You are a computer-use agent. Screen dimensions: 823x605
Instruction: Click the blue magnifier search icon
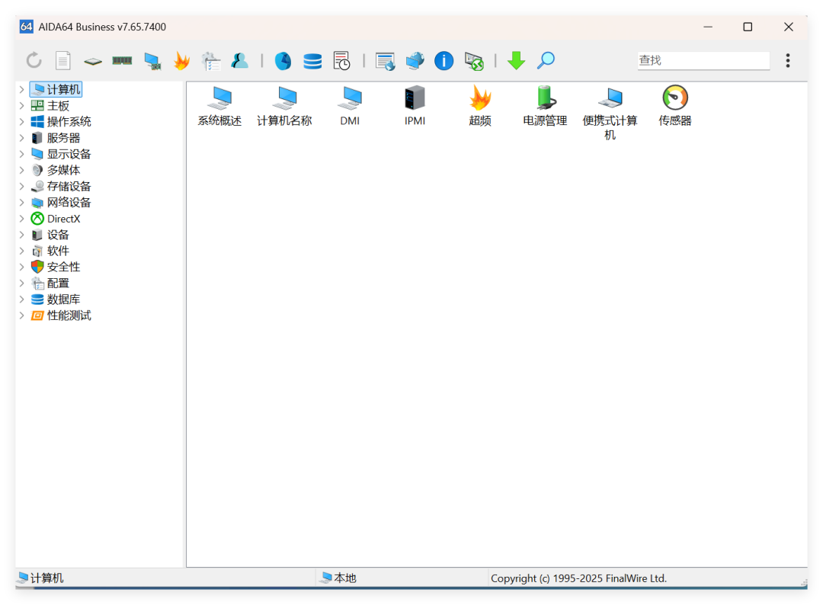pyautogui.click(x=546, y=60)
